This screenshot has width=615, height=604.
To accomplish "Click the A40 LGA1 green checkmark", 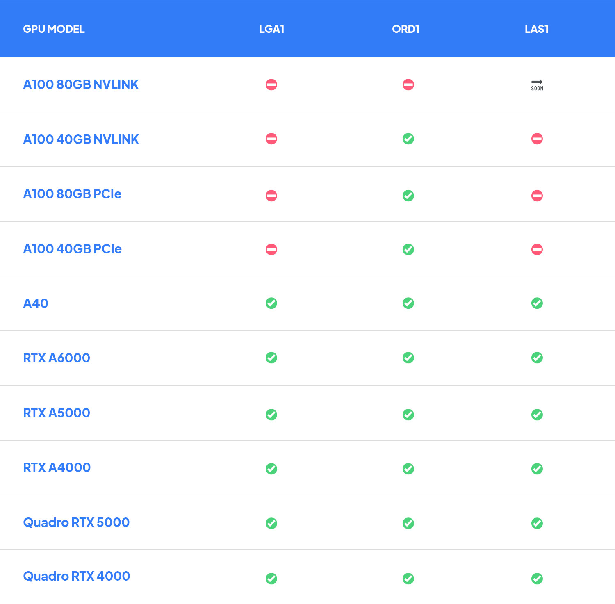I will (271, 303).
